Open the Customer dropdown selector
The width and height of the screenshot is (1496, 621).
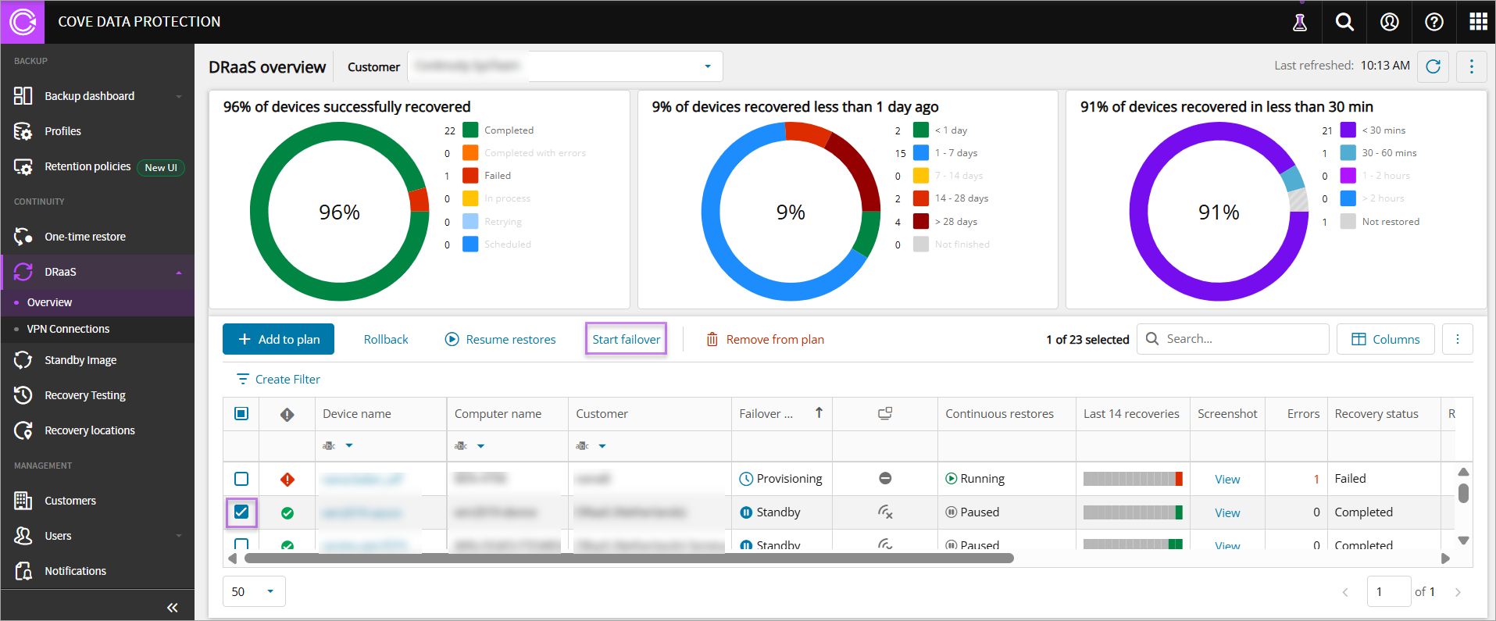[x=707, y=66]
